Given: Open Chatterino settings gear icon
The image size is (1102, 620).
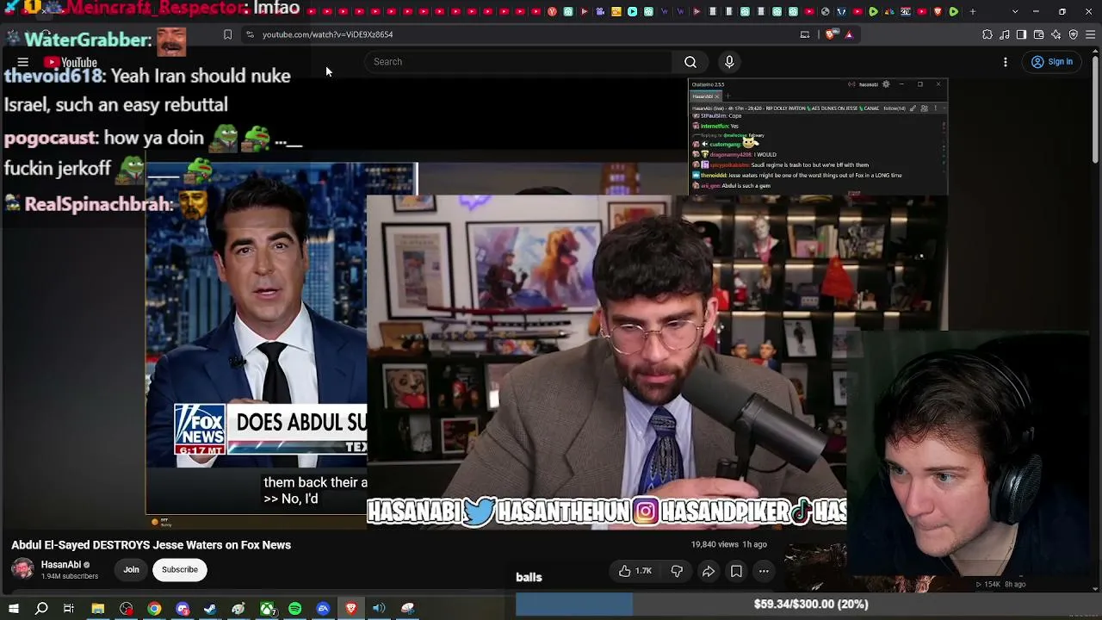Looking at the screenshot, I should point(886,84).
